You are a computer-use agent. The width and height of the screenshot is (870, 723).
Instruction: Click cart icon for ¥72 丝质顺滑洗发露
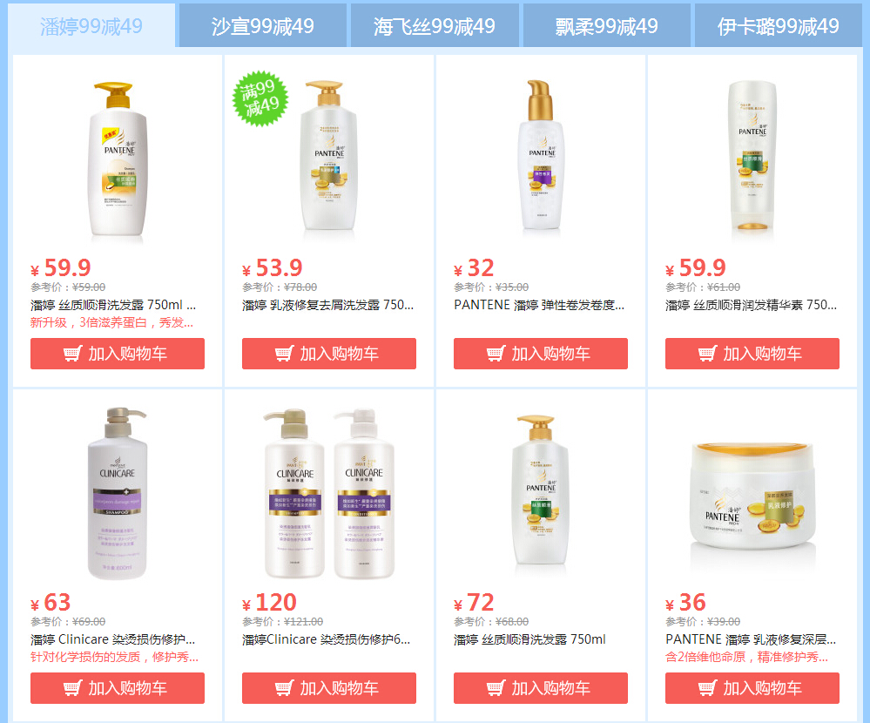[496, 688]
